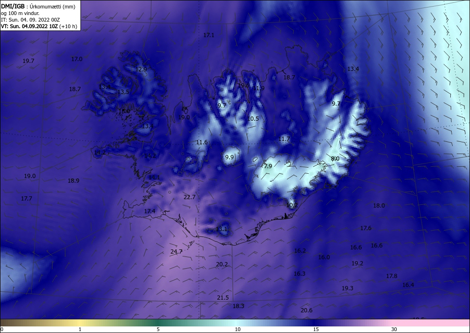Click the map value 17.6
The width and height of the screenshot is (470, 333).
(366, 228)
